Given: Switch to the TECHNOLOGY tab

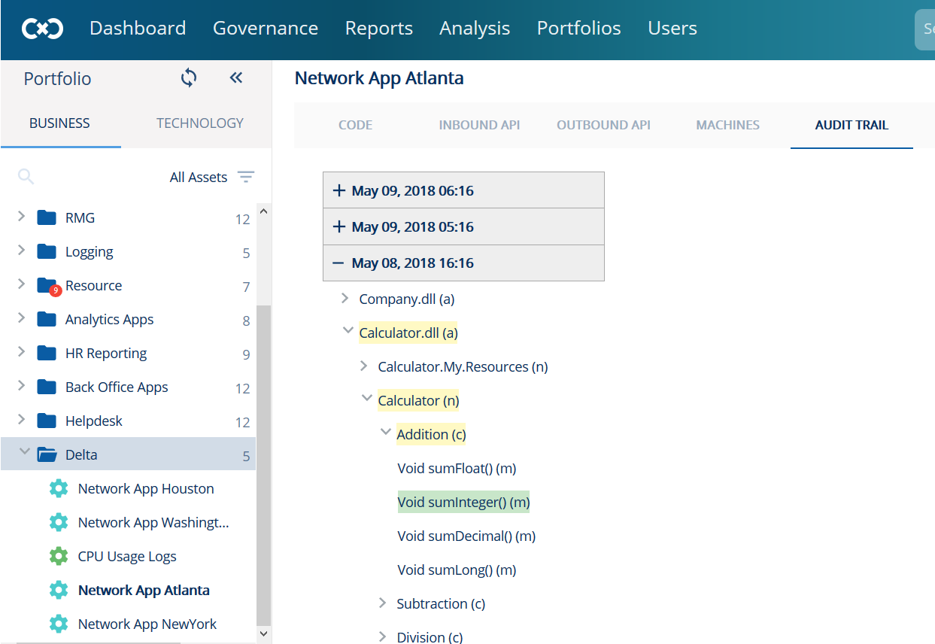Looking at the screenshot, I should (199, 123).
